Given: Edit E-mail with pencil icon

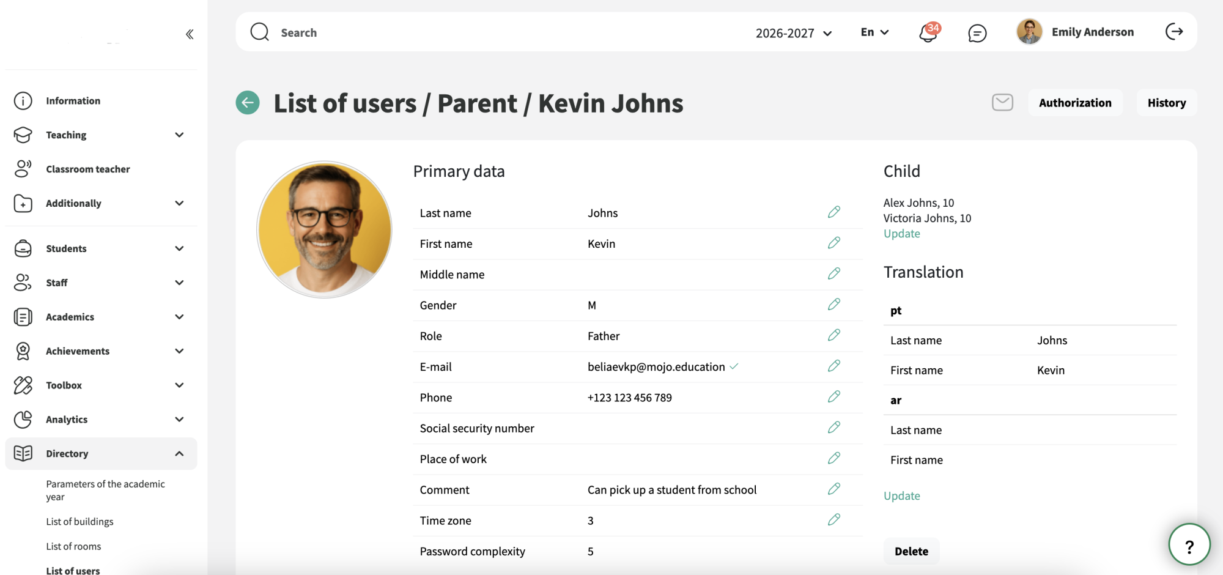Looking at the screenshot, I should pos(834,366).
